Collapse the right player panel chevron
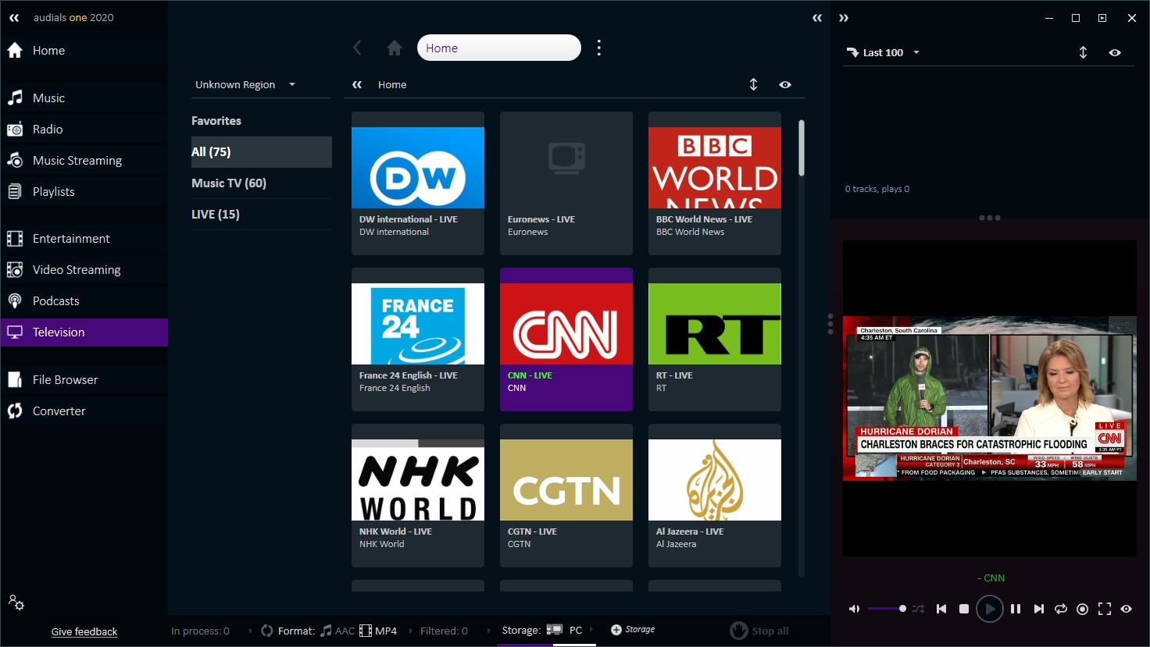Viewport: 1150px width, 647px height. point(844,18)
